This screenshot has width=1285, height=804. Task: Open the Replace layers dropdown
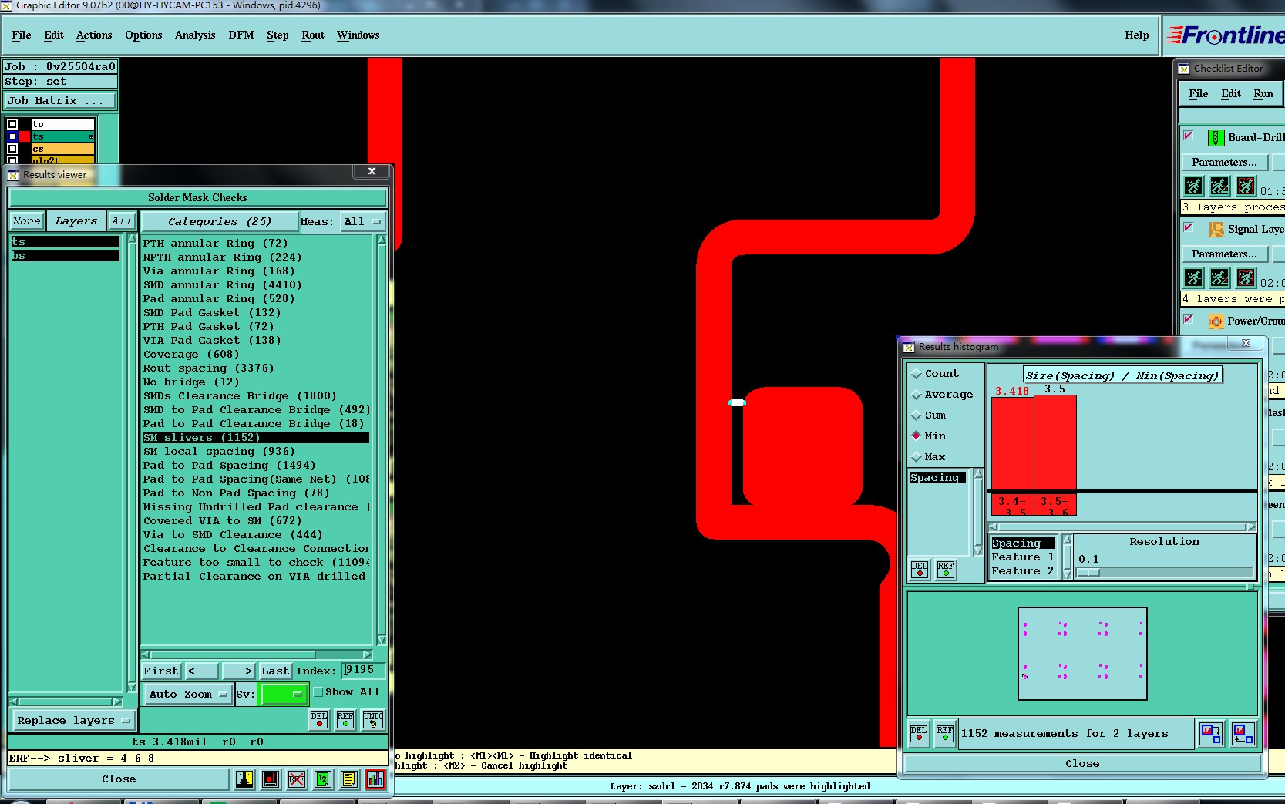(73, 721)
